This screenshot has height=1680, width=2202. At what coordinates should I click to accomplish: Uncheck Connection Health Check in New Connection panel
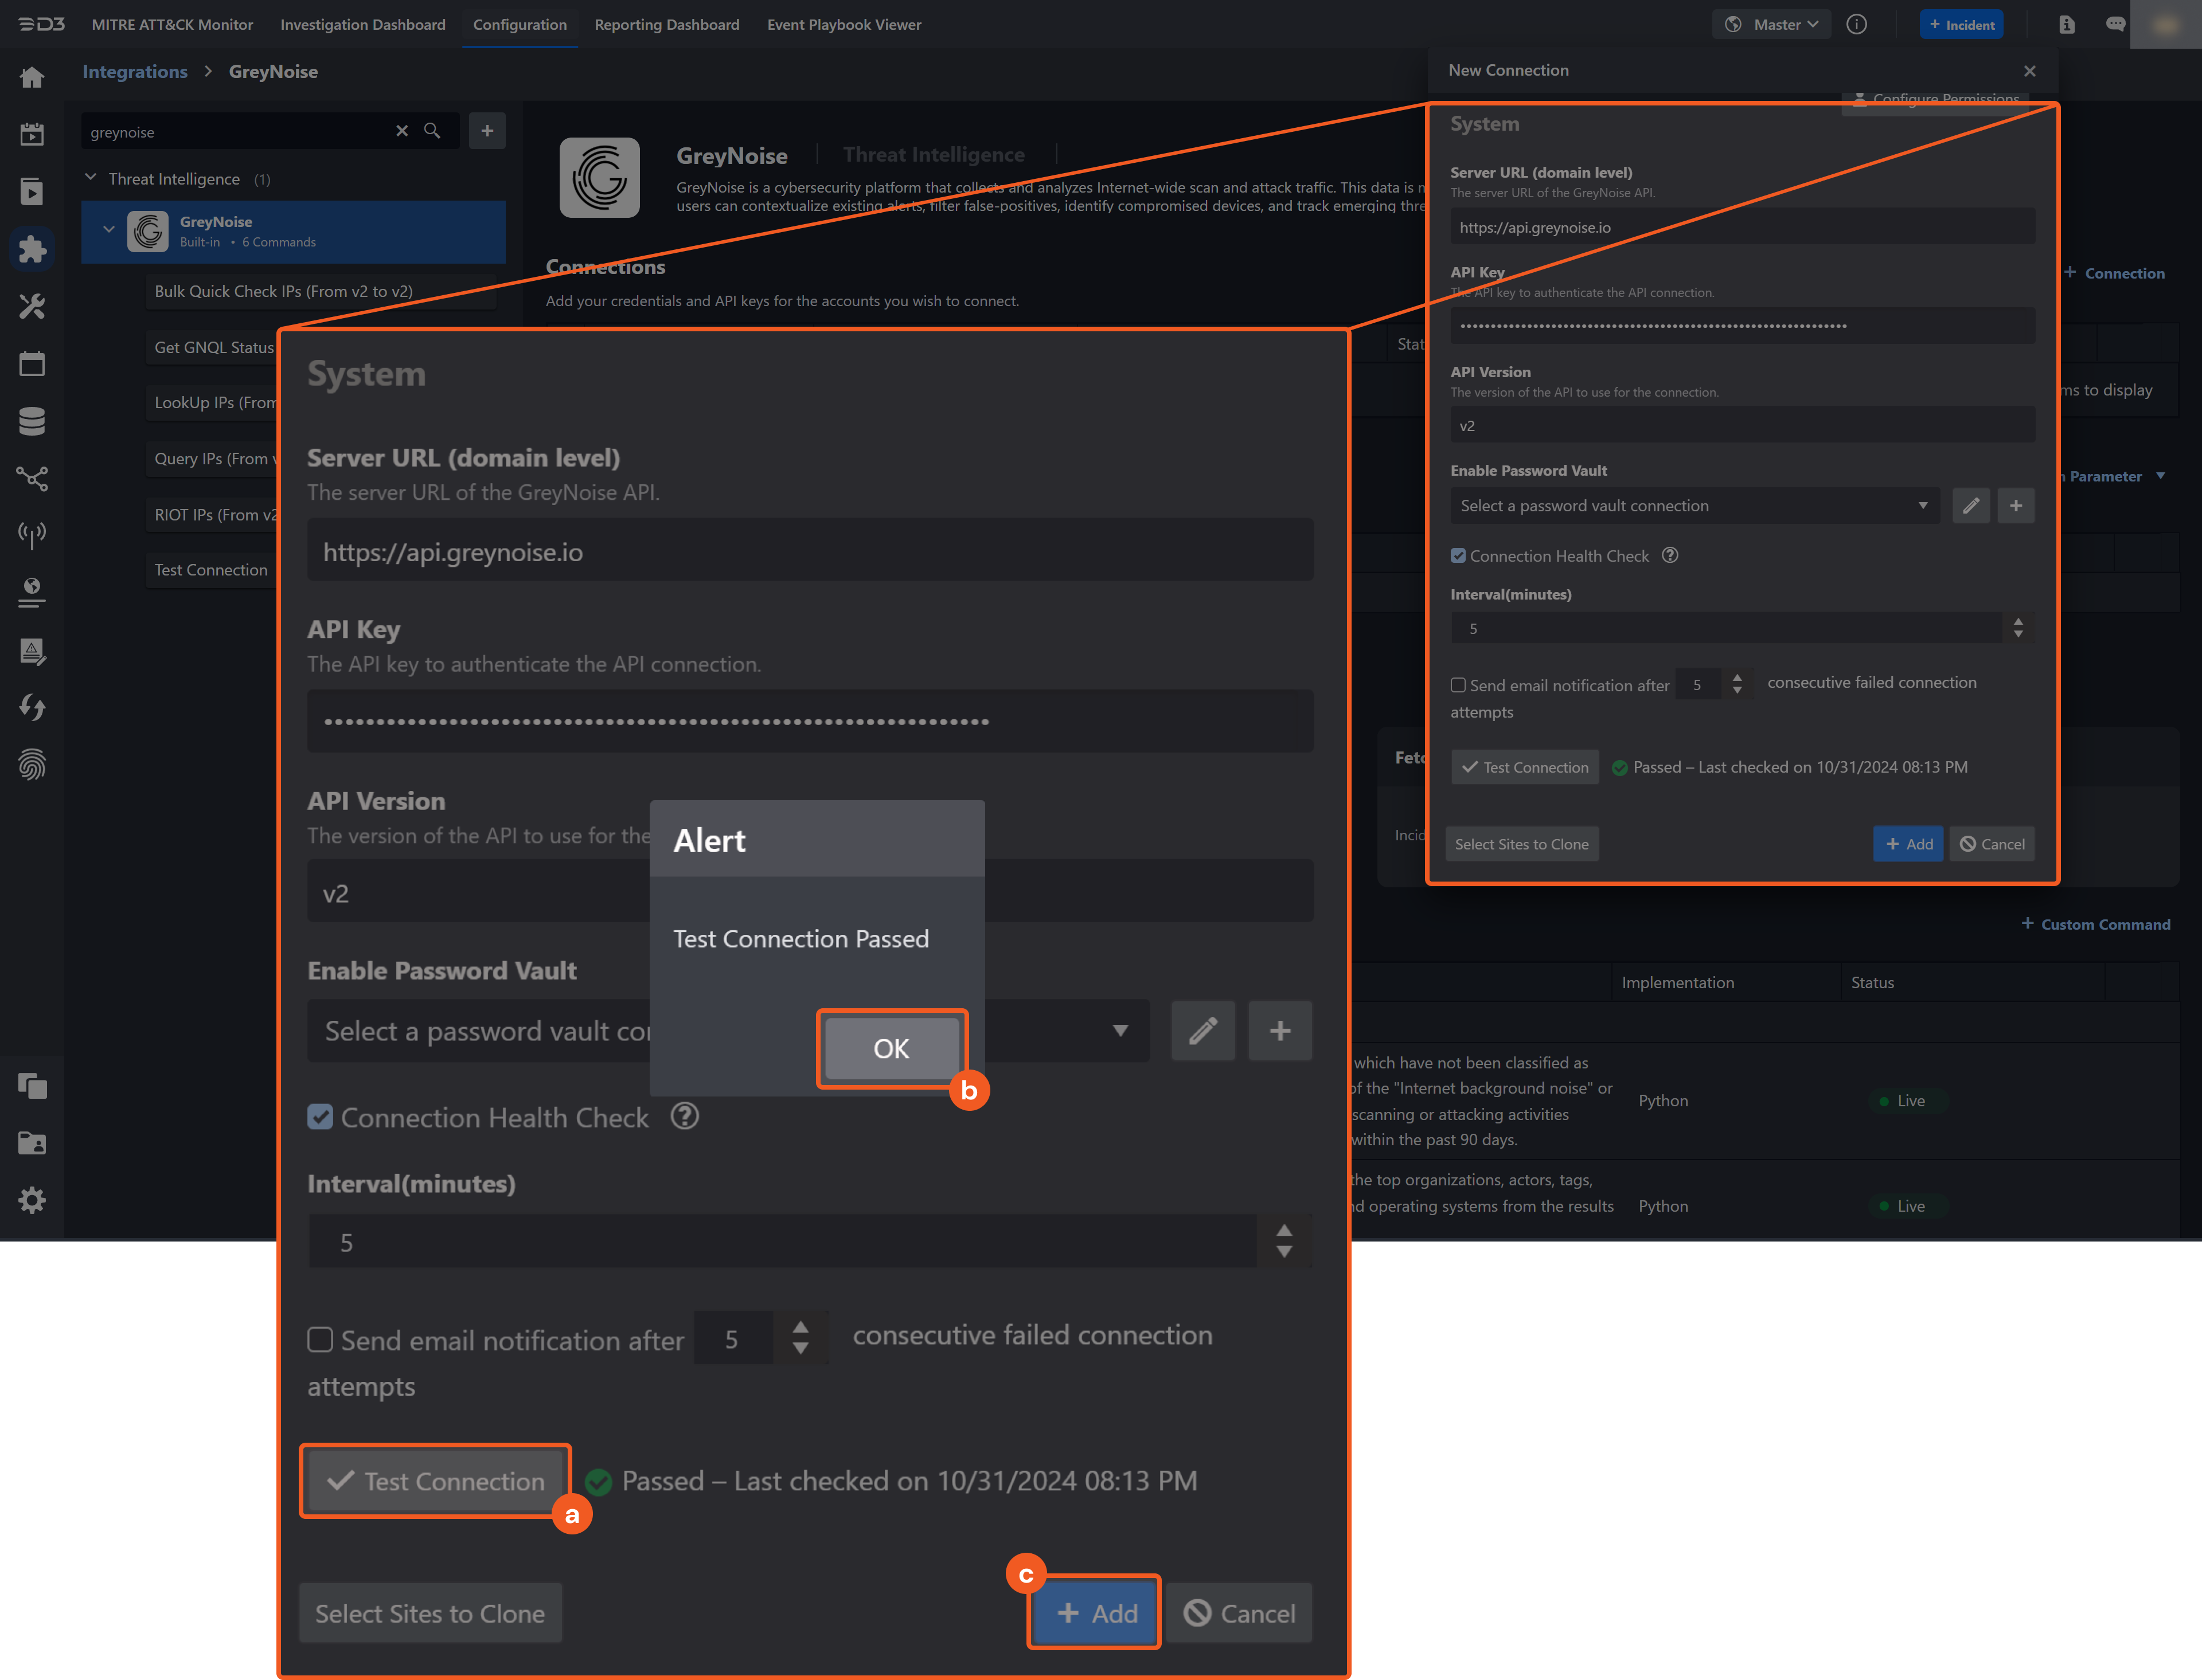pyautogui.click(x=1459, y=555)
